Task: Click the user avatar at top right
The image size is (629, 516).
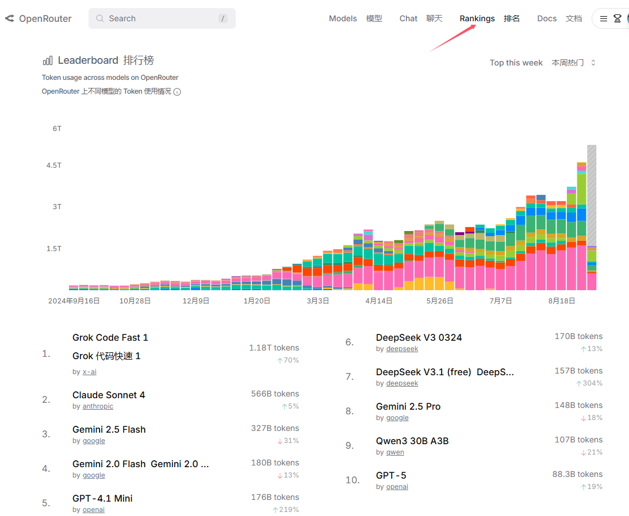Action: click(x=626, y=18)
